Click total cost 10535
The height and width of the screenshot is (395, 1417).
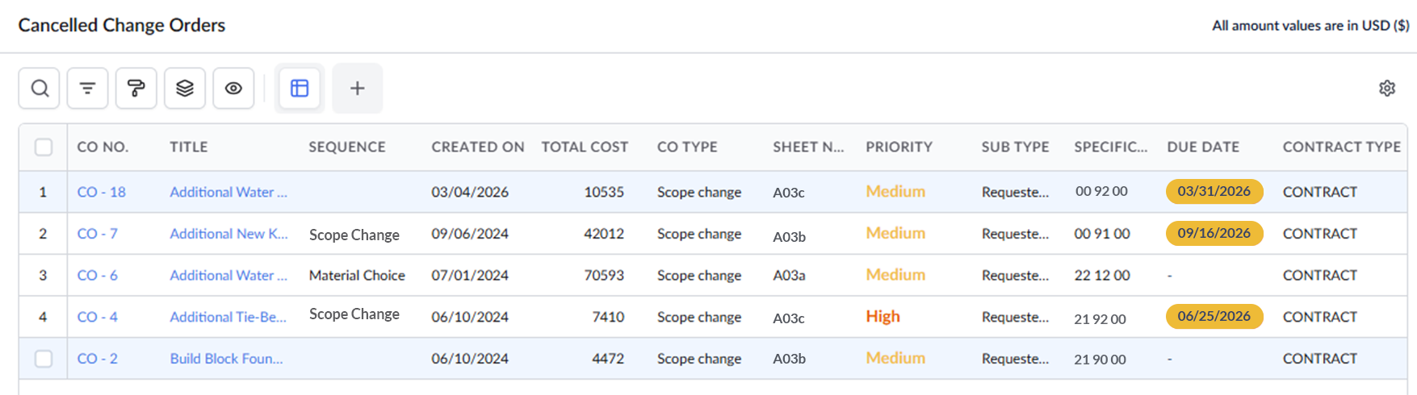[604, 192]
